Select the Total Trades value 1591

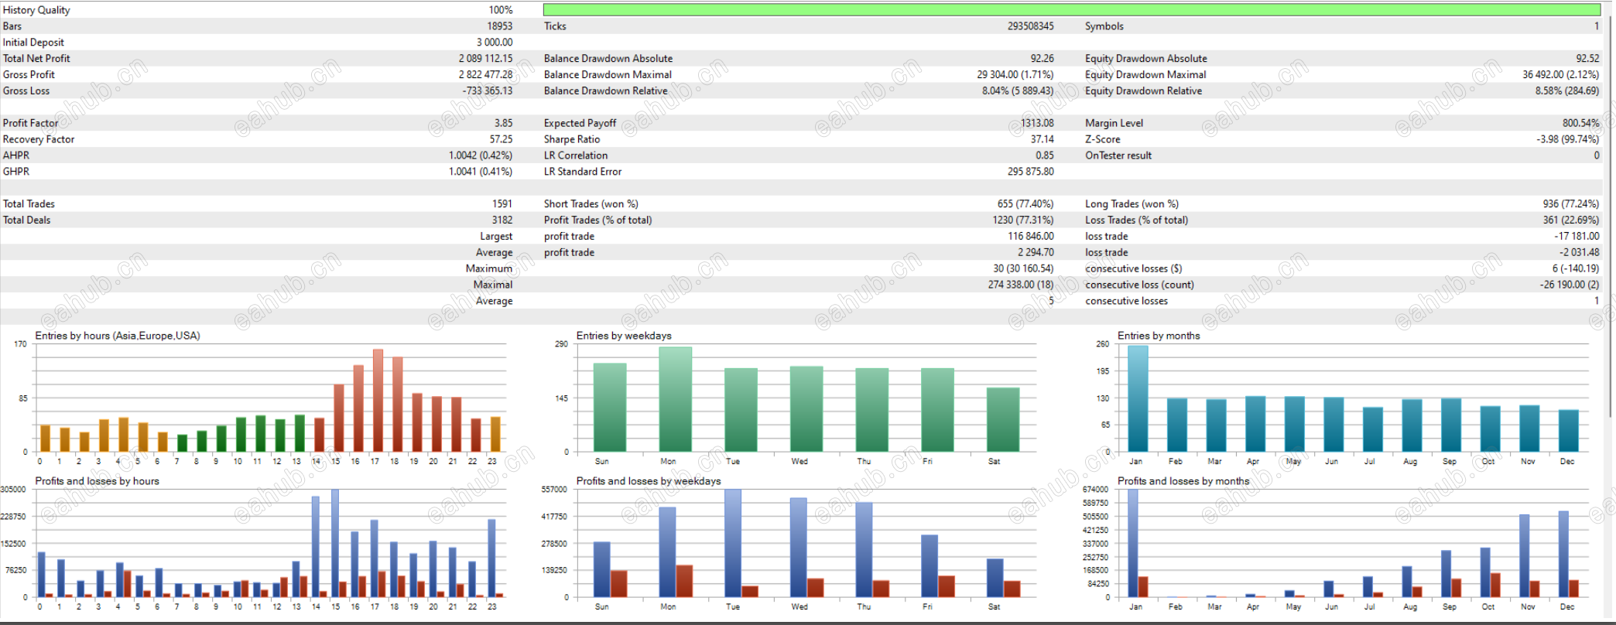point(502,205)
